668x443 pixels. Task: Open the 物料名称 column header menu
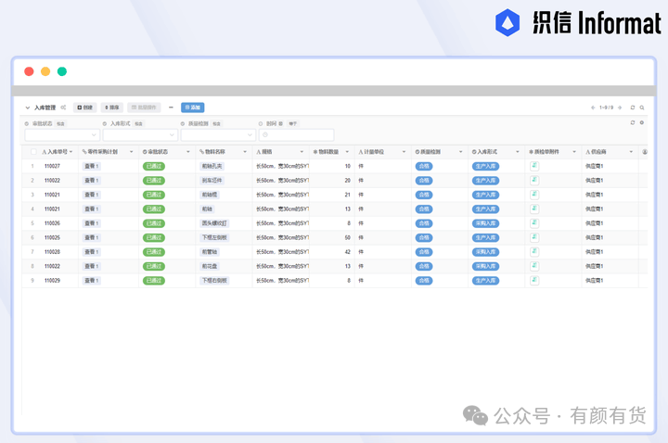[245, 151]
